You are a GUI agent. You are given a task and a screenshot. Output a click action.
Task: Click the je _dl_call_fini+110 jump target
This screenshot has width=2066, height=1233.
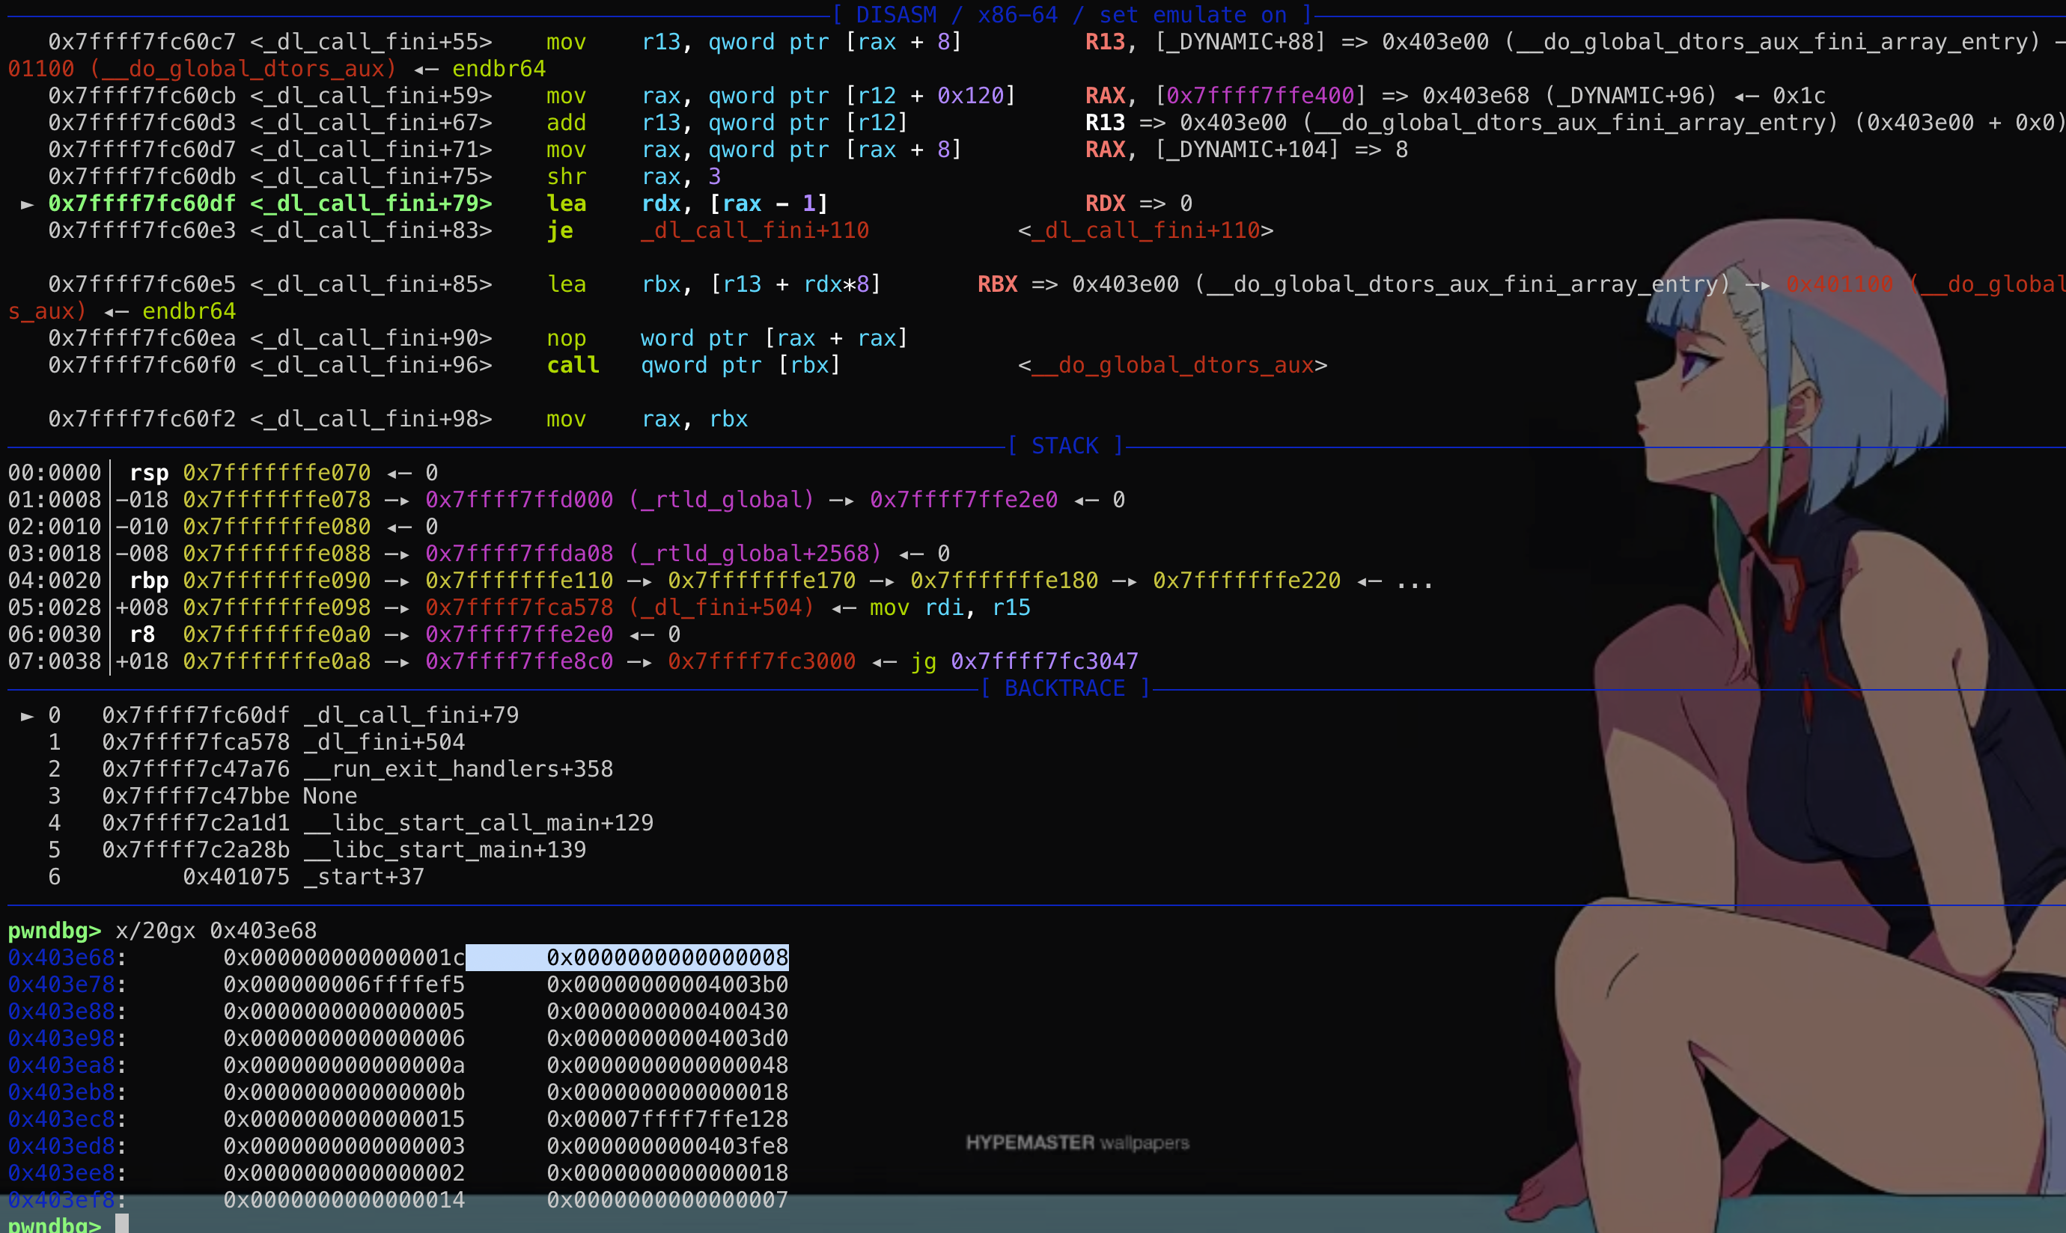point(755,231)
